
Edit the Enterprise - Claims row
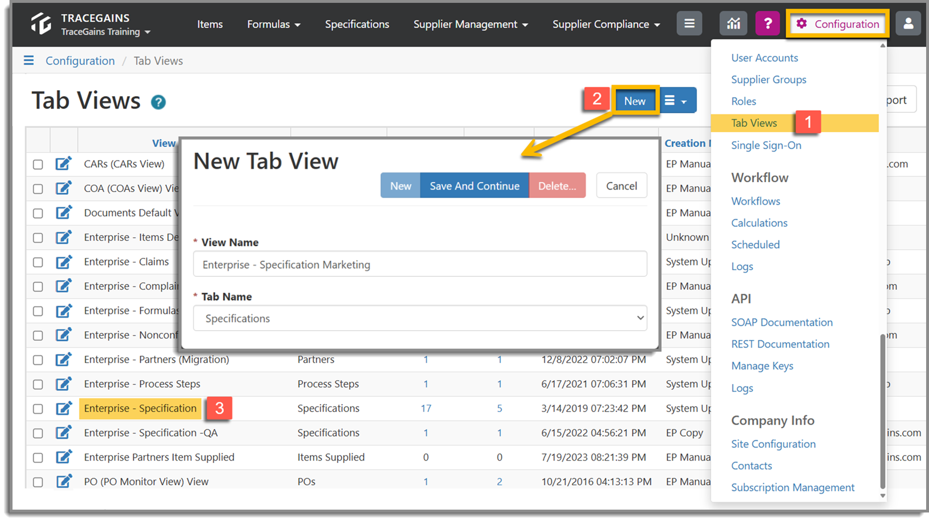click(63, 262)
